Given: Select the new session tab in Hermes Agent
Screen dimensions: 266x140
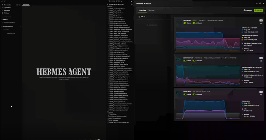Looking at the screenshot, I should click(x=26, y=4).
